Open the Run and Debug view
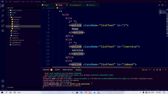Viewport: 168px width, 94px height. click(3, 21)
